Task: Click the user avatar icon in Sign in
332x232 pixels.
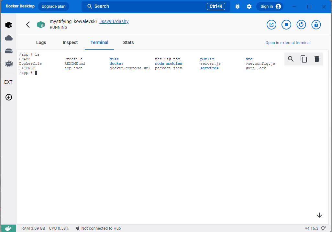Action: click(x=278, y=6)
